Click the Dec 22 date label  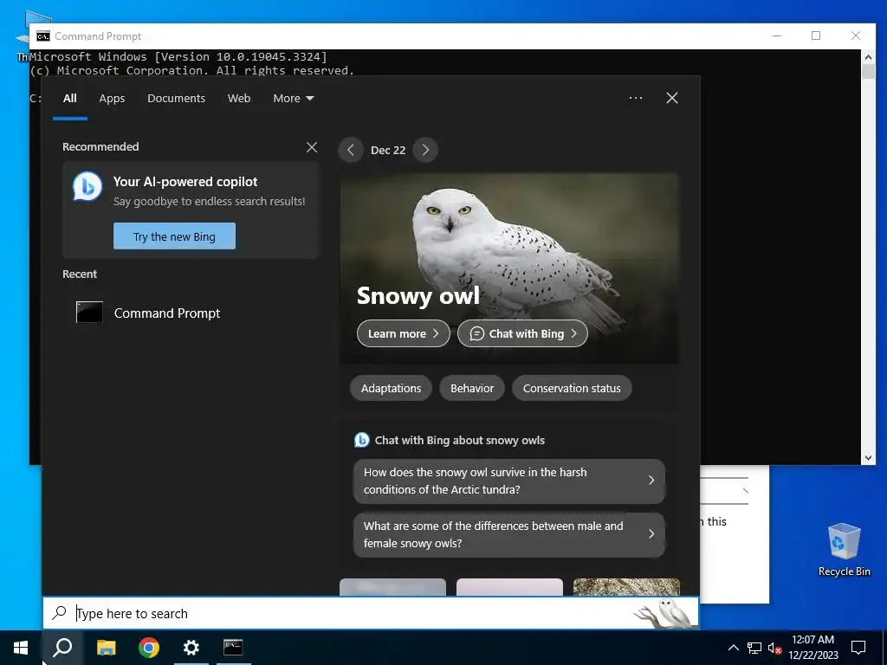(x=388, y=150)
